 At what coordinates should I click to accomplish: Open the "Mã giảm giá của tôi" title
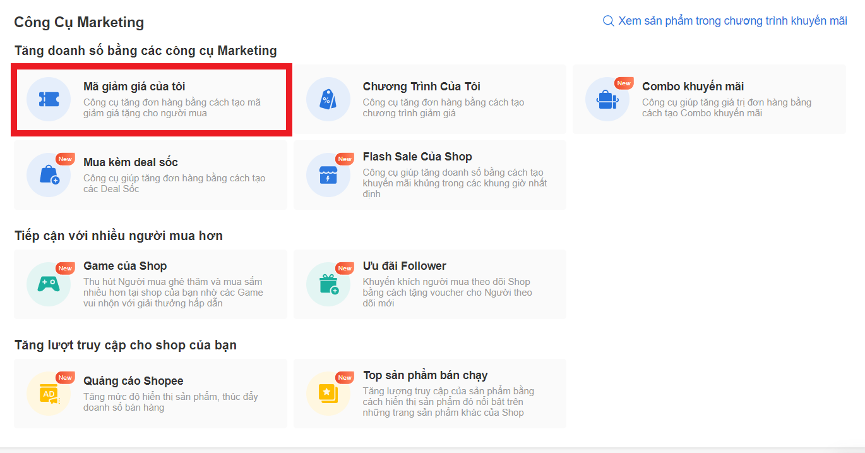(x=134, y=87)
